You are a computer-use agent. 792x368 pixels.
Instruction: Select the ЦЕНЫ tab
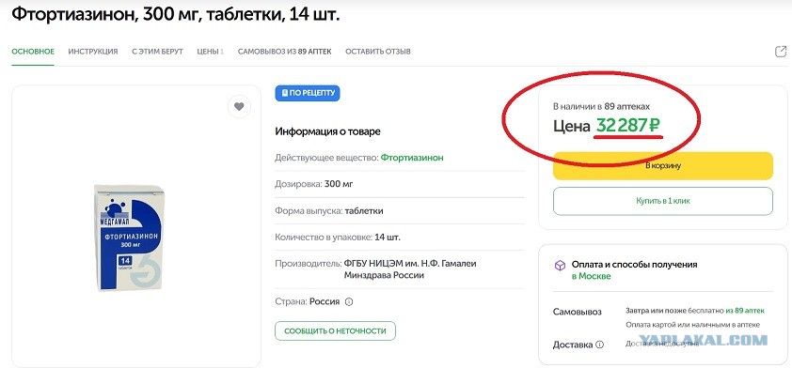pos(210,52)
